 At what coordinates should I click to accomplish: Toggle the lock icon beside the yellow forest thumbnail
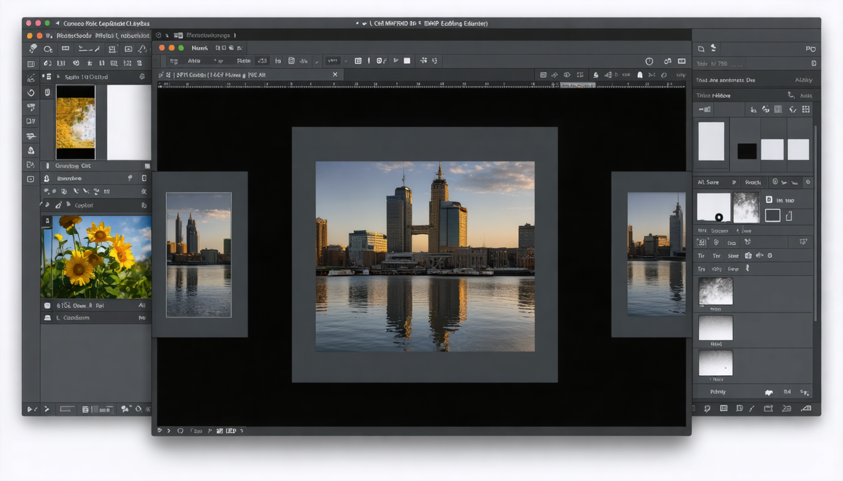47,93
